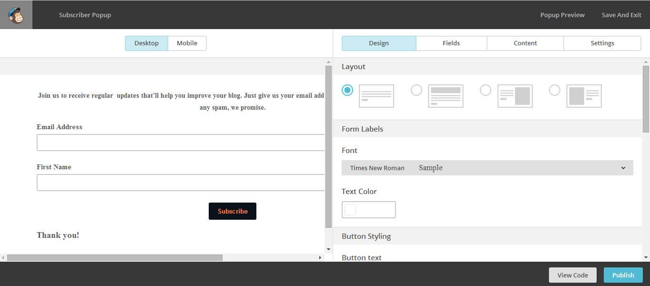Click the MailChimp Freddie logo
The image size is (650, 286).
pos(16,14)
